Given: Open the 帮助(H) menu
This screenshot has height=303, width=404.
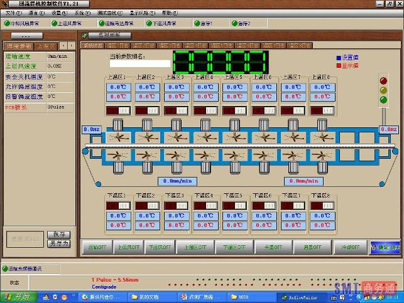Looking at the screenshot, I should [x=170, y=13].
